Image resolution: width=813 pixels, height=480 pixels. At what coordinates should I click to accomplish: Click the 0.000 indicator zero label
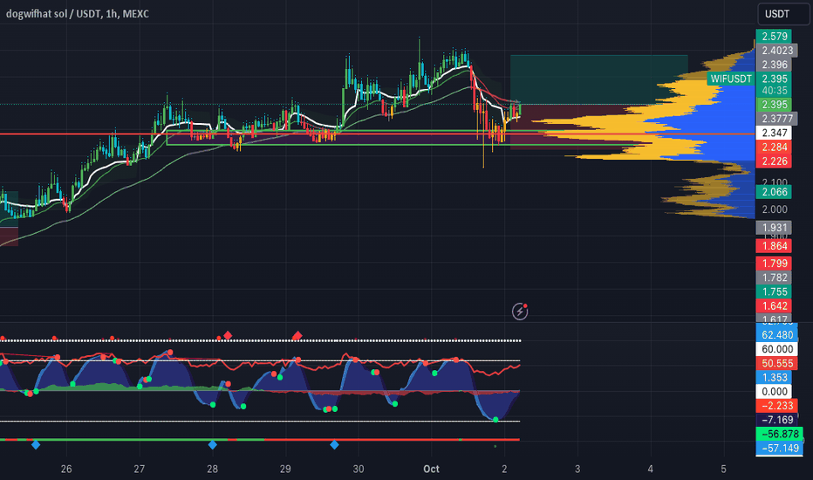pyautogui.click(x=775, y=392)
